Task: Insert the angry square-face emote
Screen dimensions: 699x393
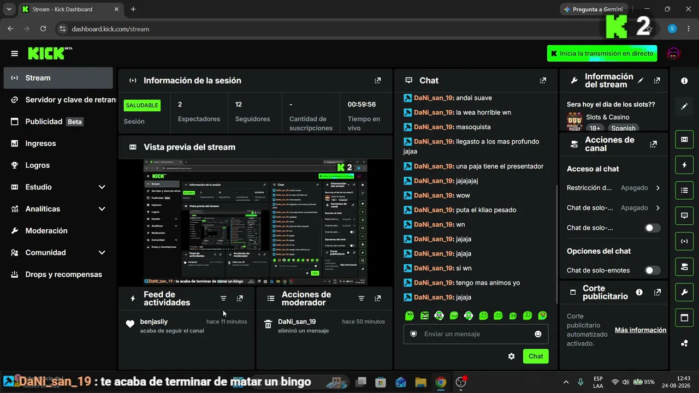Action: [x=424, y=315]
